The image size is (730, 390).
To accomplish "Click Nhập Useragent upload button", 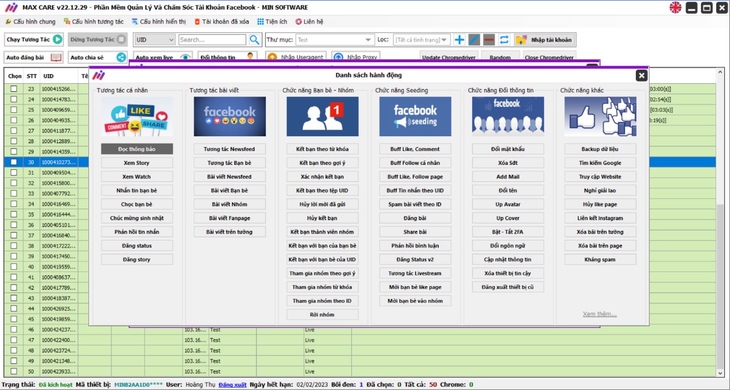I will [x=295, y=57].
